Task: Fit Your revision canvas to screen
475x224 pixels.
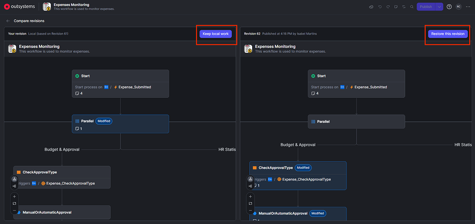Action: tap(14, 203)
